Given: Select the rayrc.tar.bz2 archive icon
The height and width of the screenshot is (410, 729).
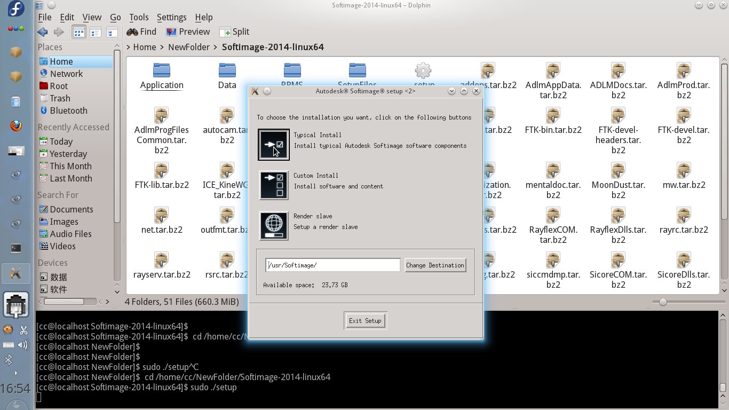Looking at the screenshot, I should (684, 215).
